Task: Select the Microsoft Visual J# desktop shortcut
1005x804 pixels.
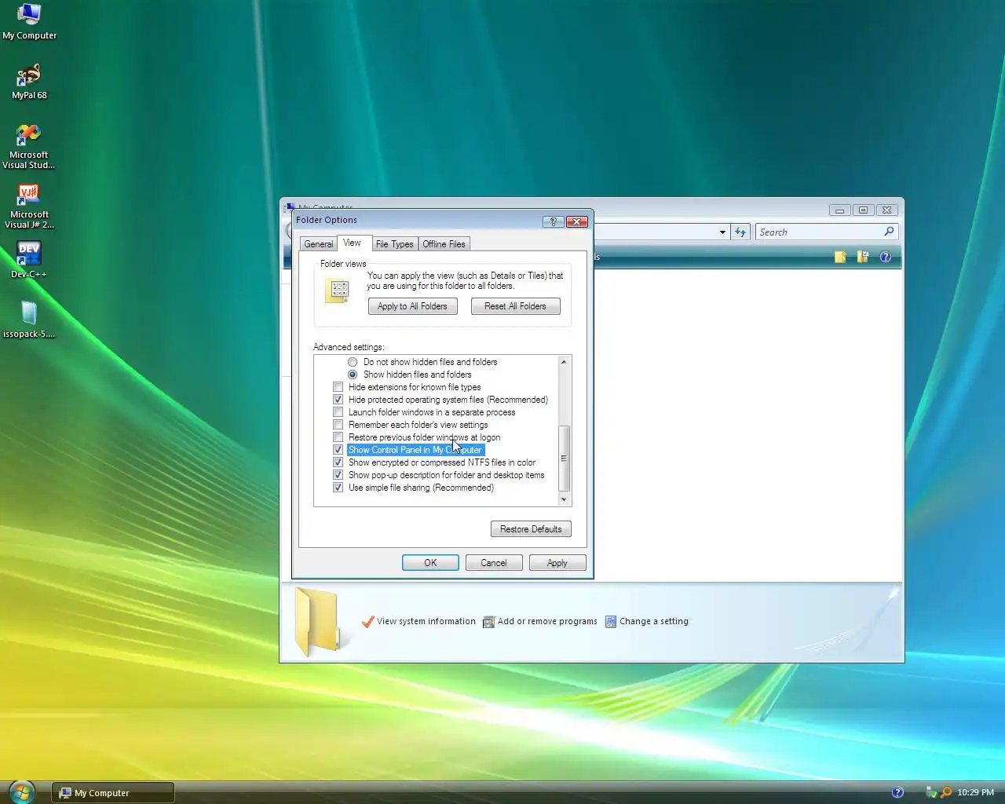Action: [x=29, y=206]
